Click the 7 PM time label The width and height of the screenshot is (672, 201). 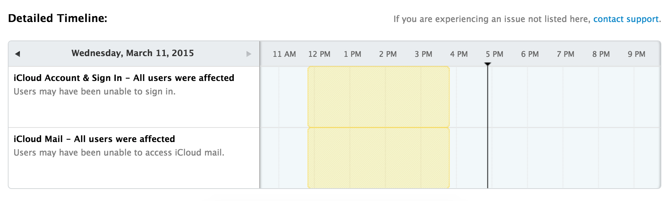tap(565, 54)
